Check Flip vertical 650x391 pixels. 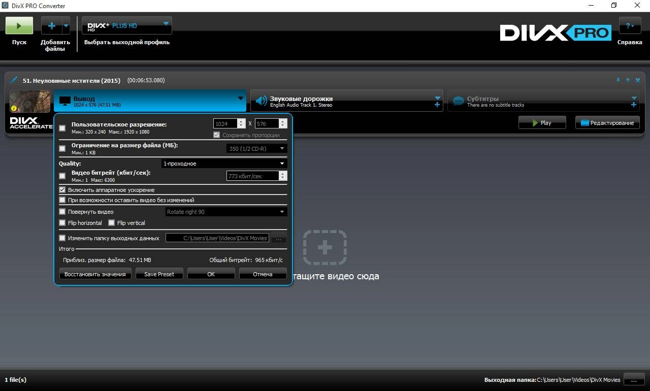tap(112, 223)
